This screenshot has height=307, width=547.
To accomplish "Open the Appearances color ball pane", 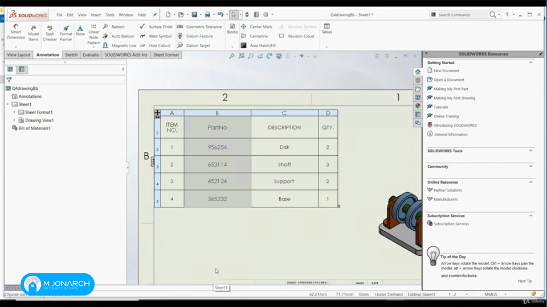I will [418, 106].
